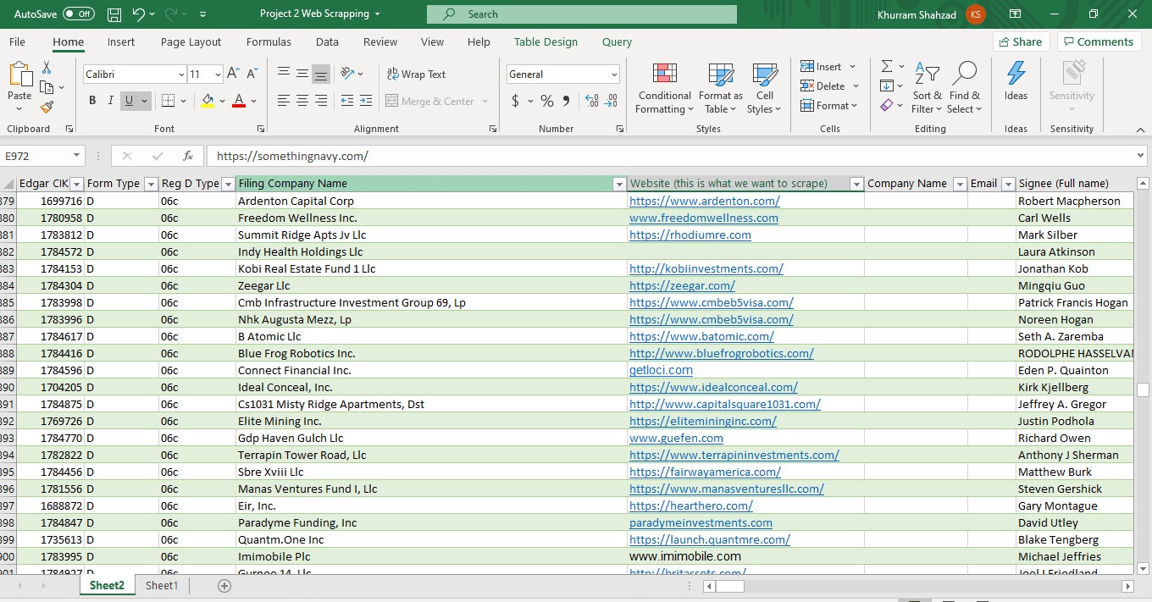Switch to the Sheet1 worksheet tab
The width and height of the screenshot is (1152, 602).
tap(162, 586)
